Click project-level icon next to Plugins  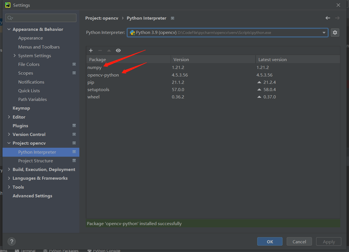point(74,126)
